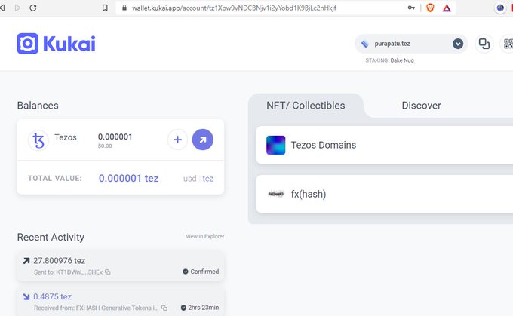Select the Tezos 0.000001 balance amount
The image size is (513, 316).
click(x=115, y=137)
